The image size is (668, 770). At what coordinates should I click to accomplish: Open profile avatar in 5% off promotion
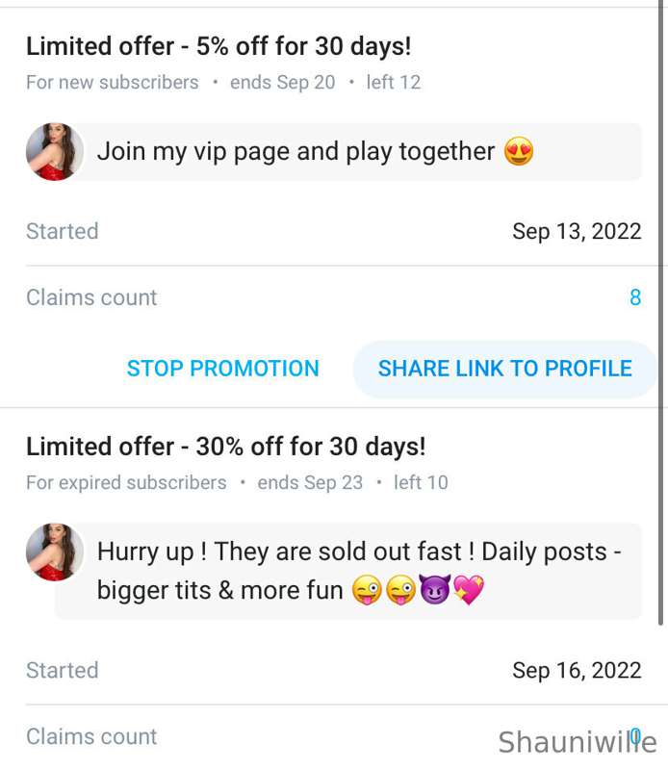point(51,152)
